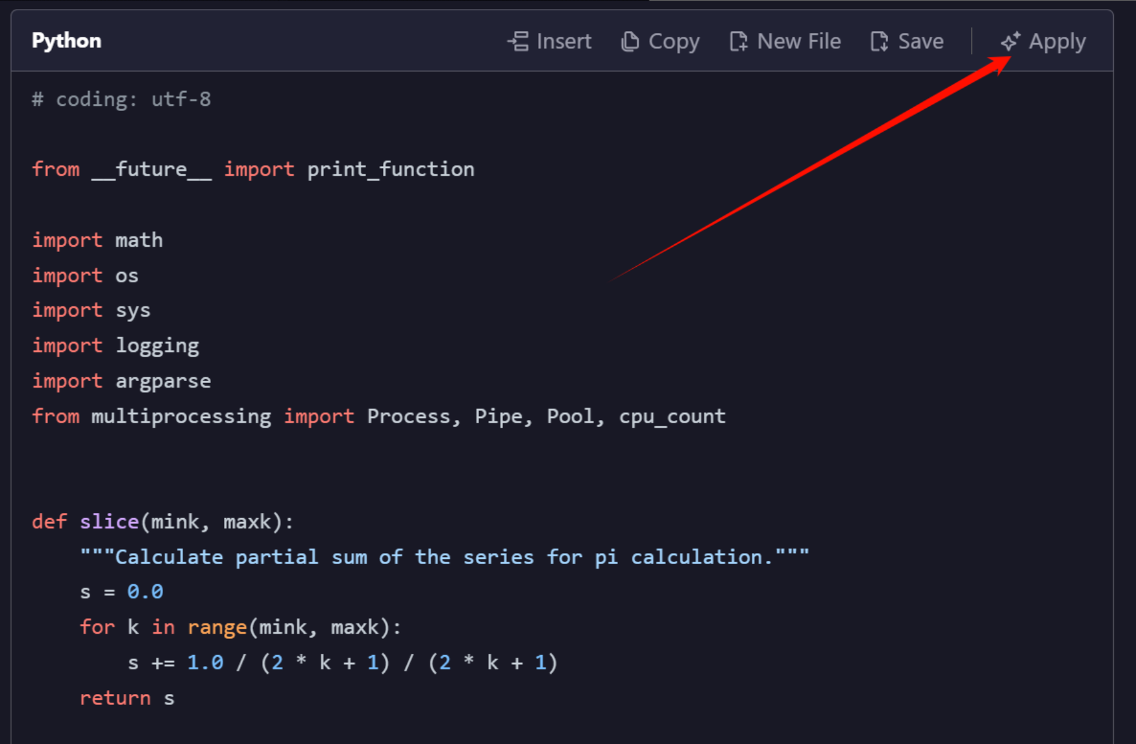Image resolution: width=1136 pixels, height=744 pixels.
Task: Click the print_function import name
Action: click(390, 169)
